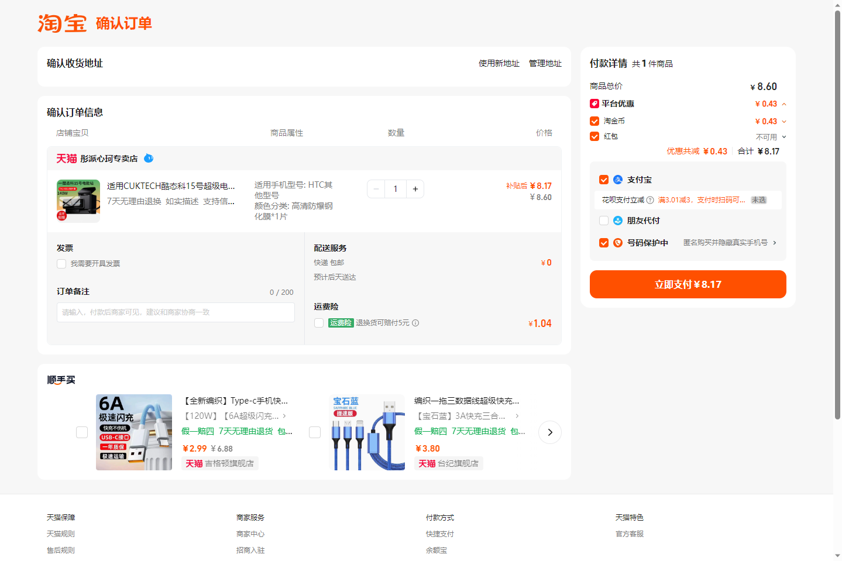Click the 号码保护中 shield icon
Screen dimensions: 842x561
tap(618, 243)
